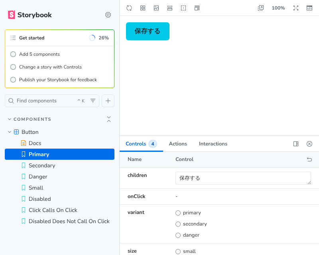Image resolution: width=319 pixels, height=255 pixels.
Task: Open the tag filter icon in search
Action: (x=93, y=101)
